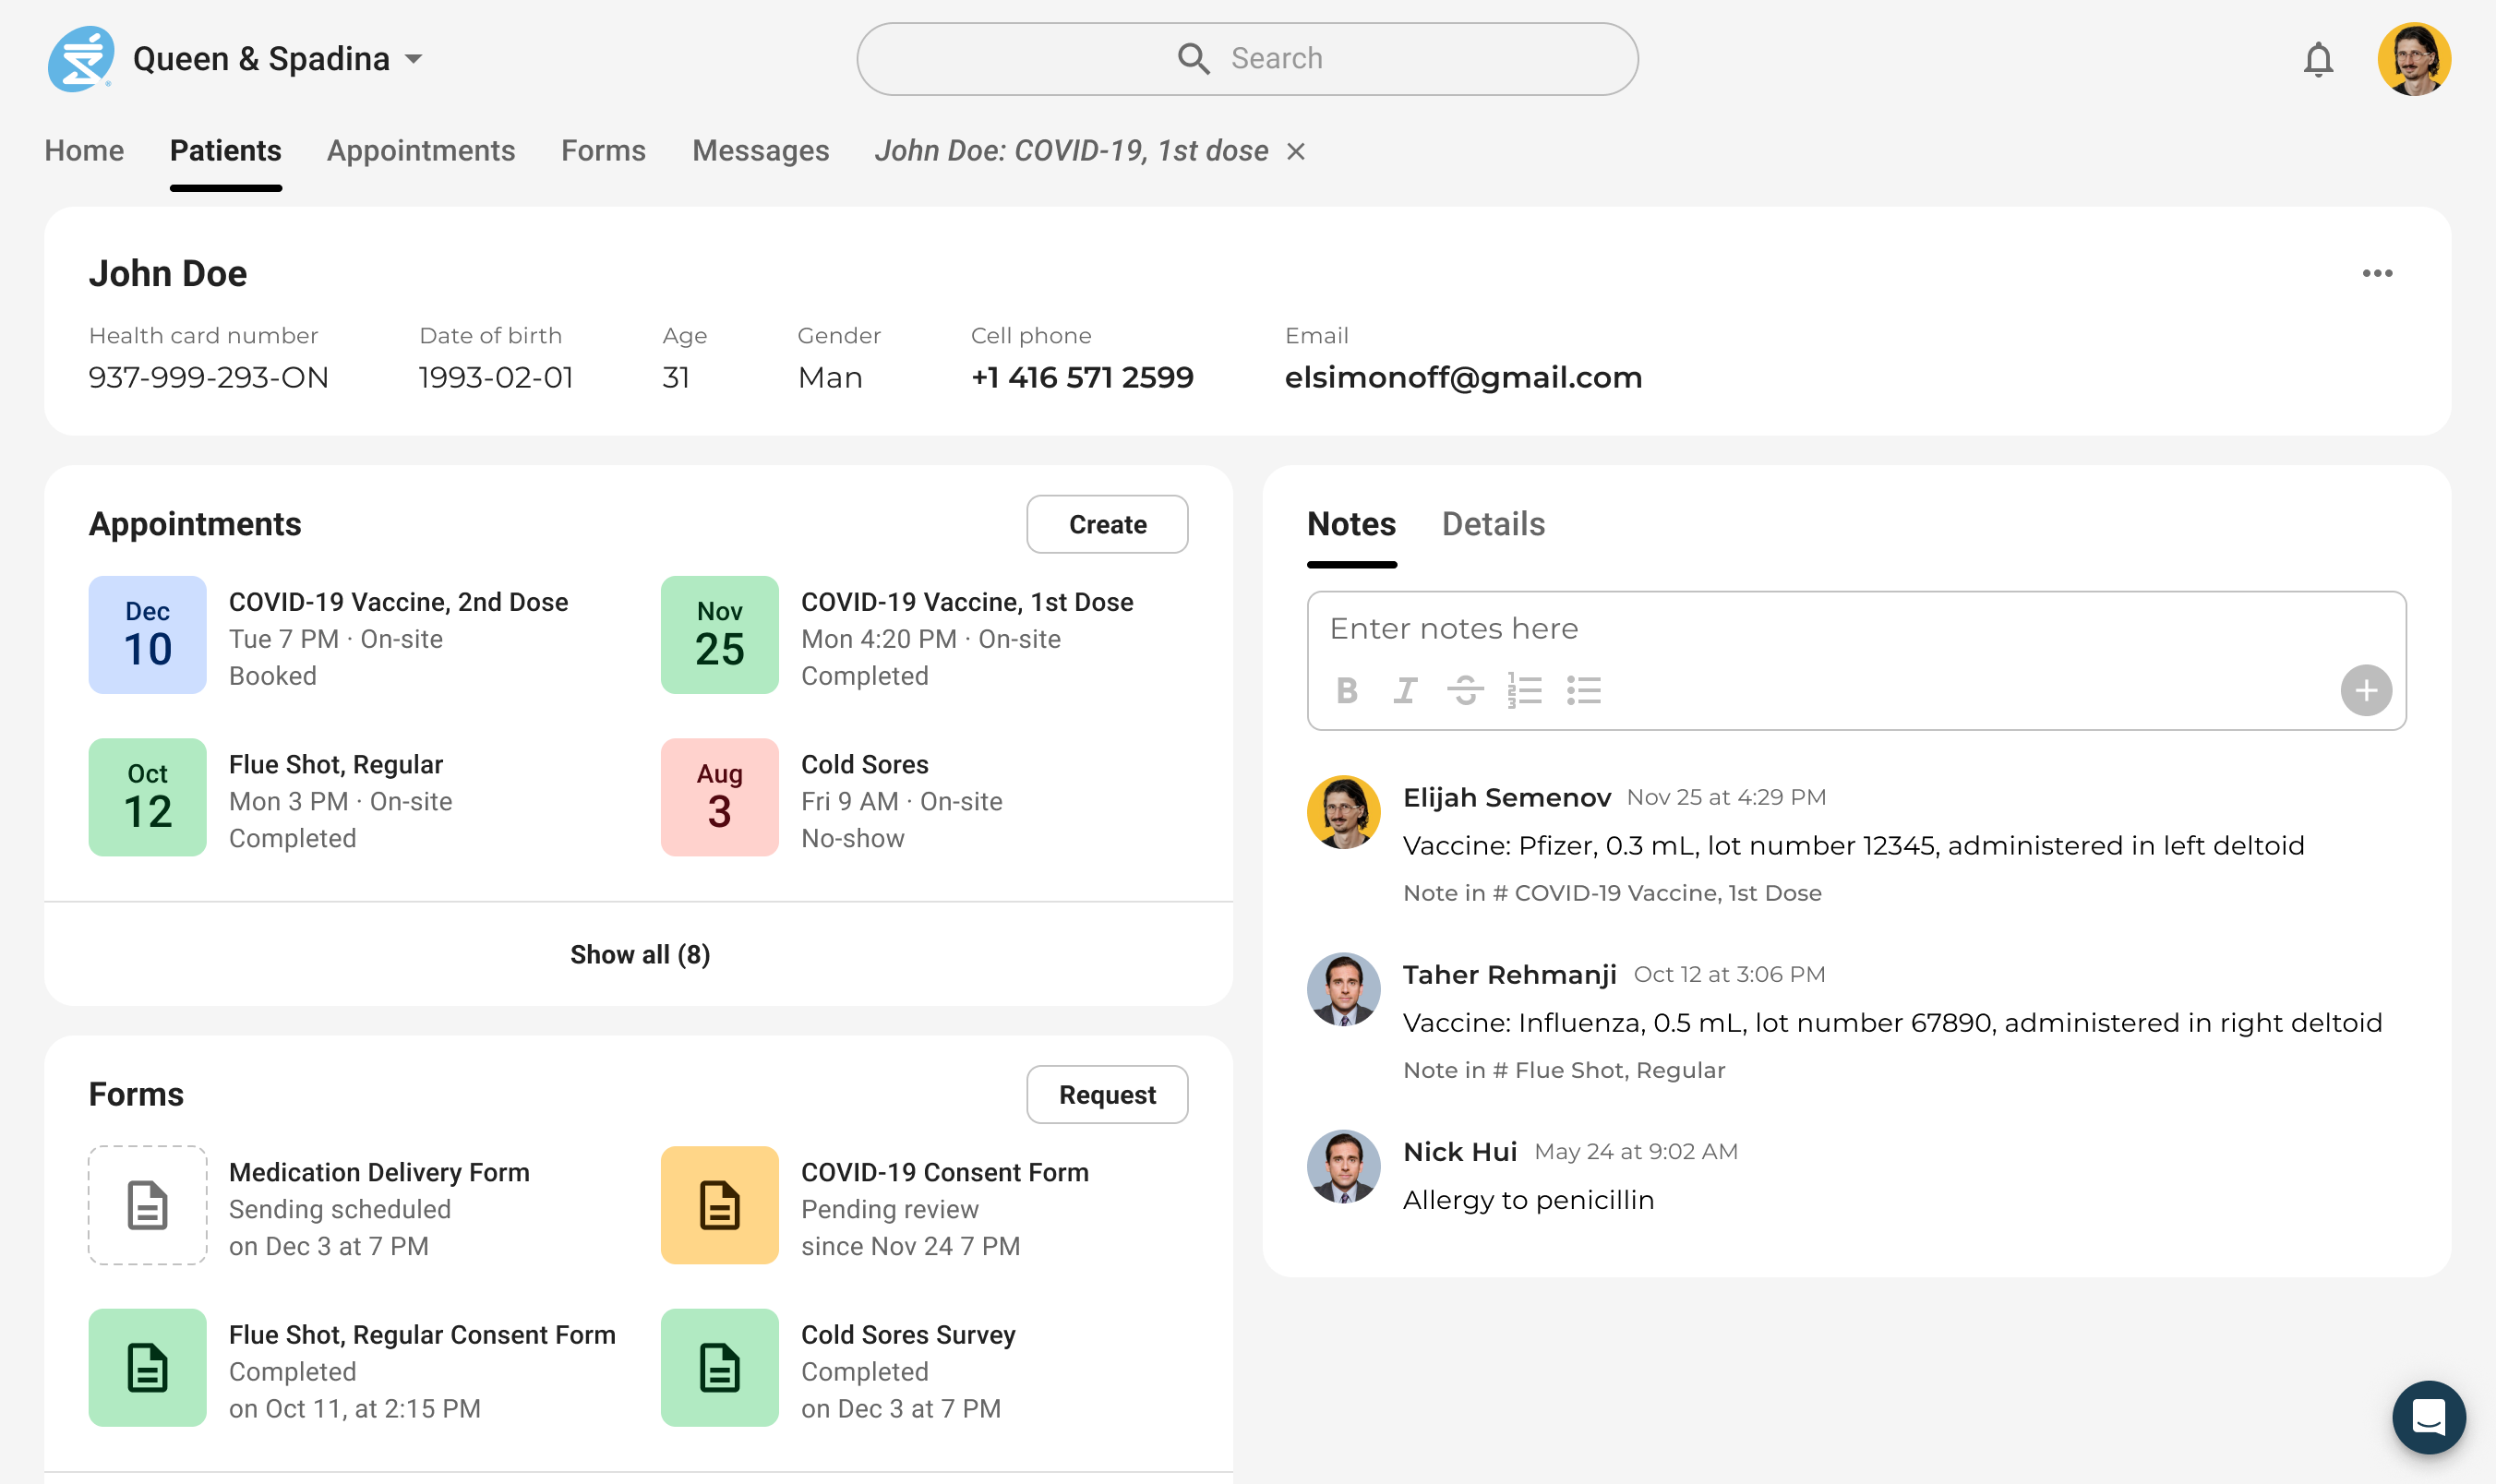Open Medication Delivery Form icon

[x=147, y=1205]
